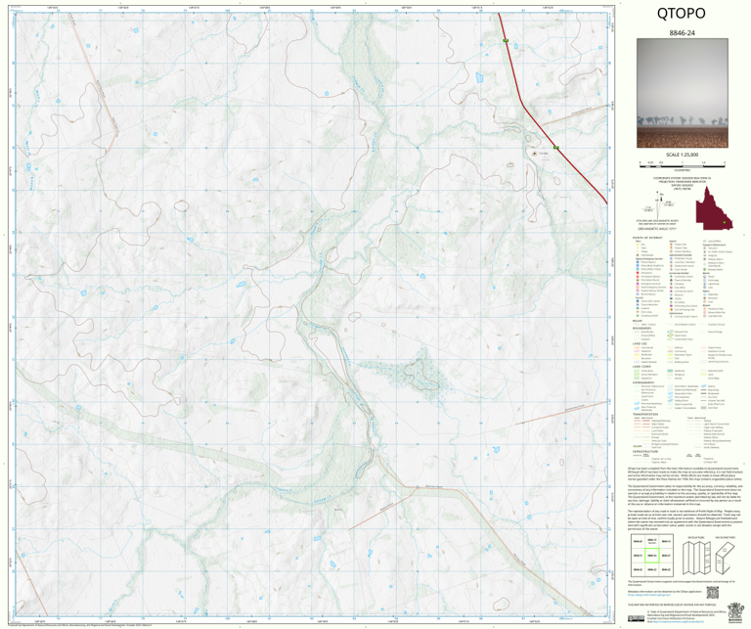The image size is (751, 629).
Task: Click the large blue dam left of the highway
Action: coord(479,77)
